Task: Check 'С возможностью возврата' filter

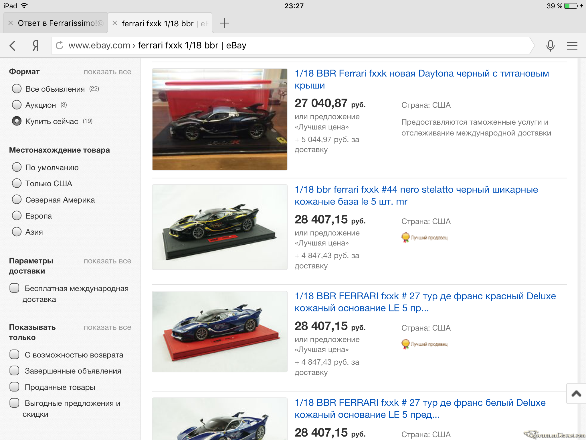Action: coord(14,355)
